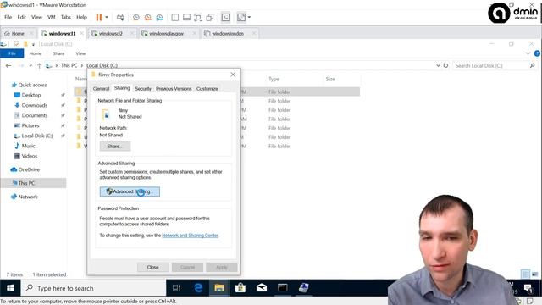The image size is (542, 305).
Task: Refresh the Local Disk (C:) view
Action: coord(446,66)
